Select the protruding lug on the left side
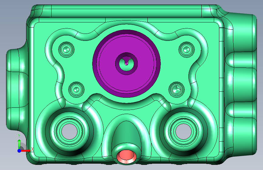This screenshot has width=263, height=170. click(17, 90)
